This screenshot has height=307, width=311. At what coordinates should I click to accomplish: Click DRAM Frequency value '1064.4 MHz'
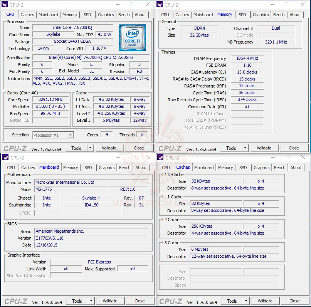click(x=247, y=58)
